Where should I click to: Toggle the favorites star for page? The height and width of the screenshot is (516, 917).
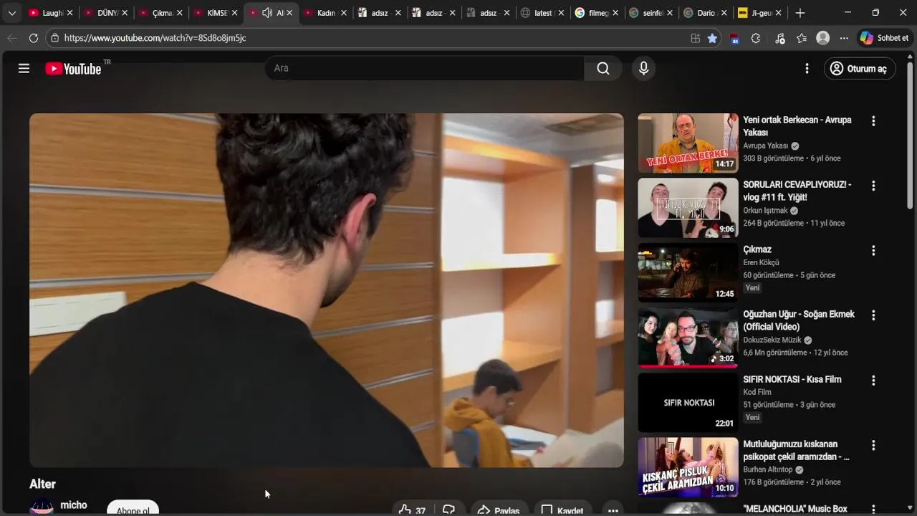[712, 38]
